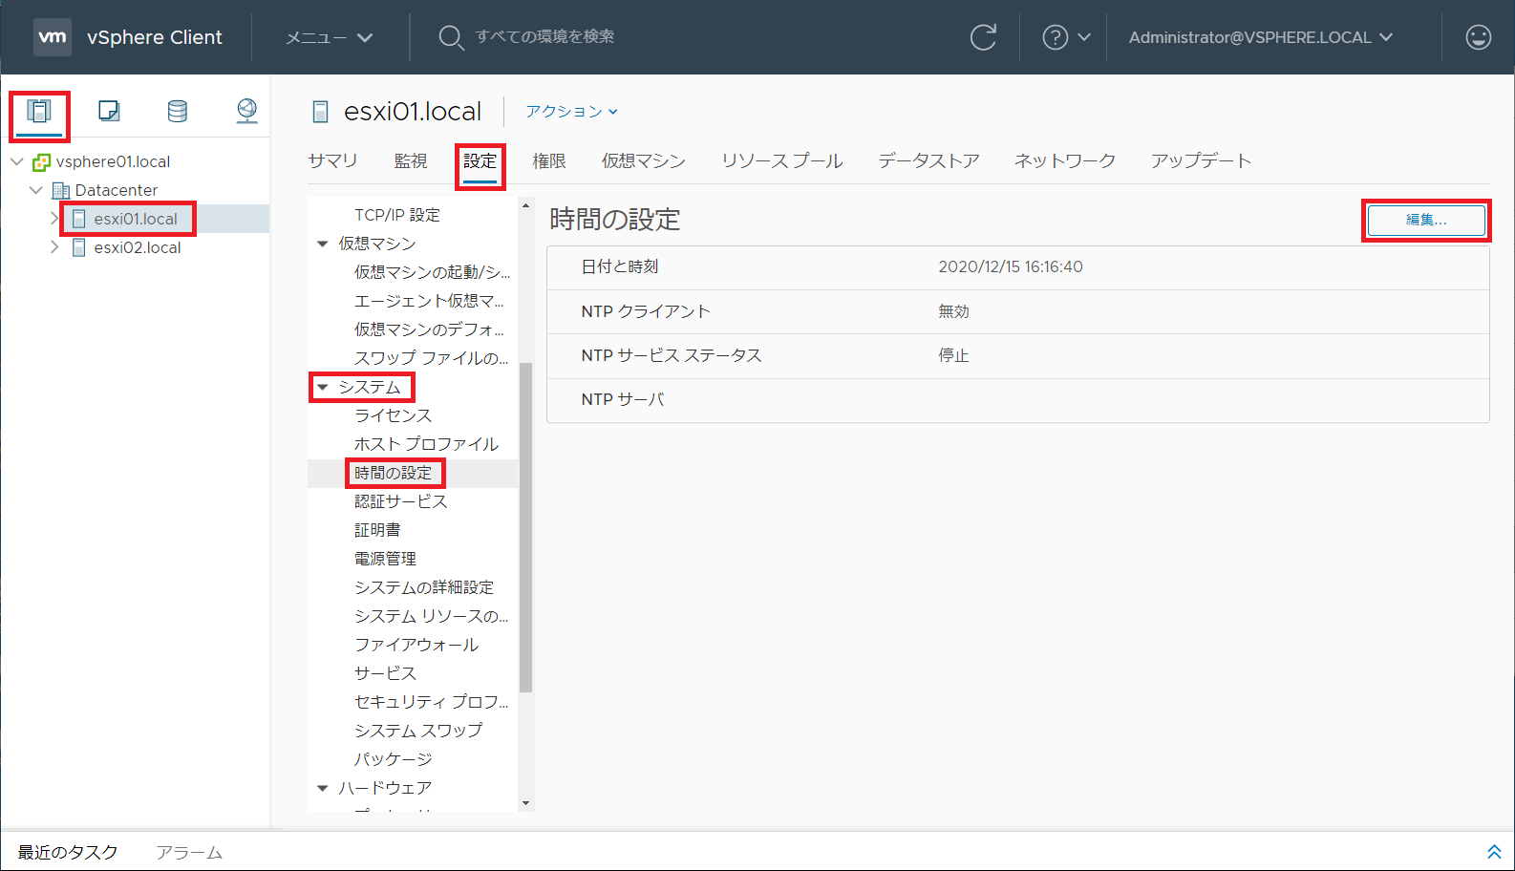Switch to the 設定 tab

480,161
